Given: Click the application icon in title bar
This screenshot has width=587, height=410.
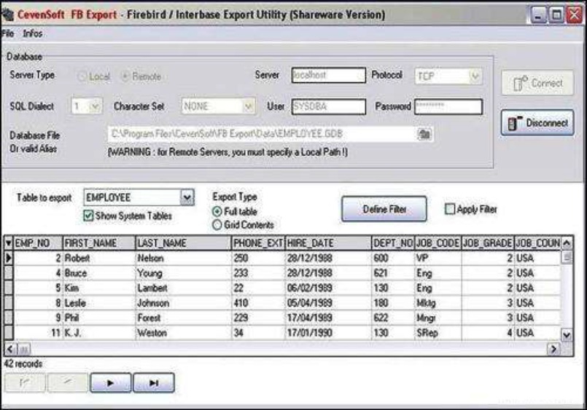Looking at the screenshot, I should 7,15.
